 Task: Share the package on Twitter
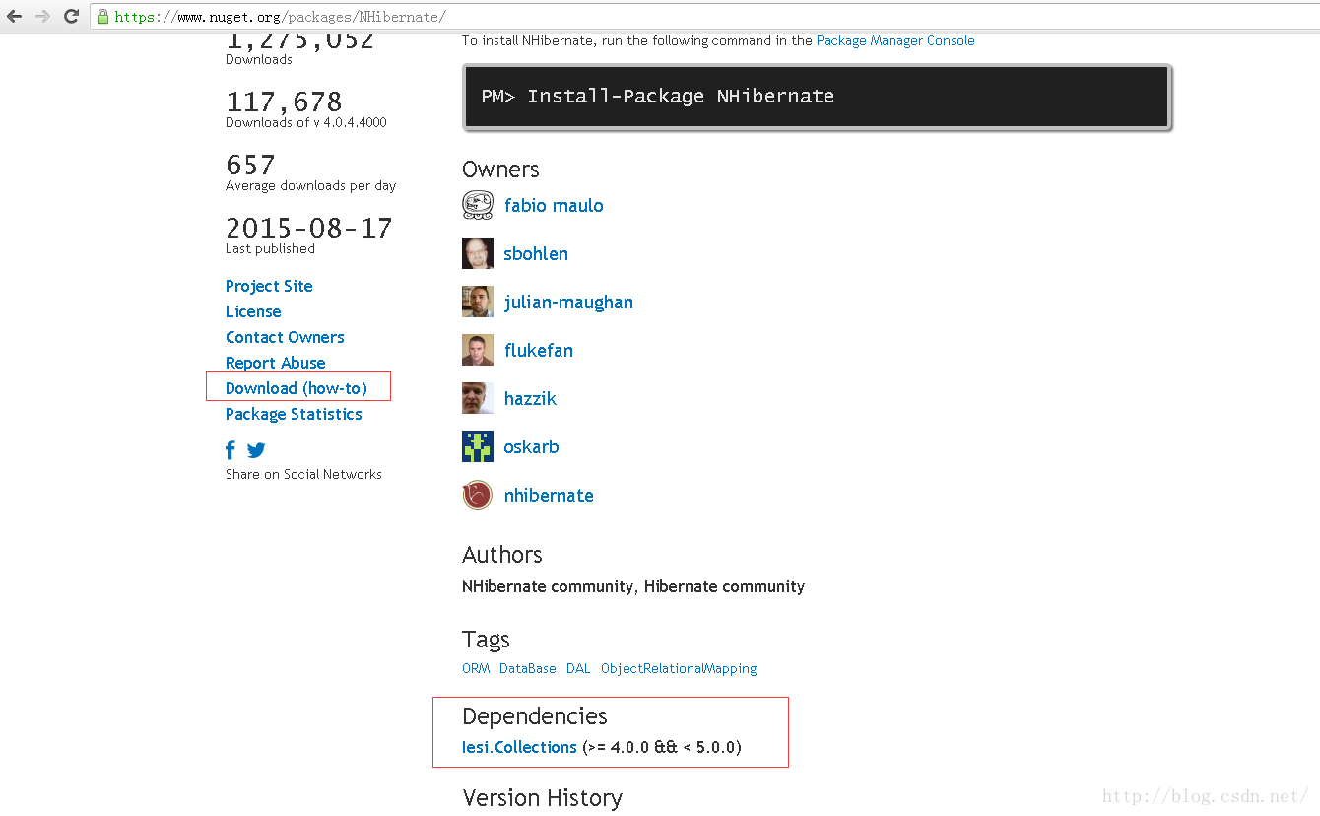[x=256, y=450]
